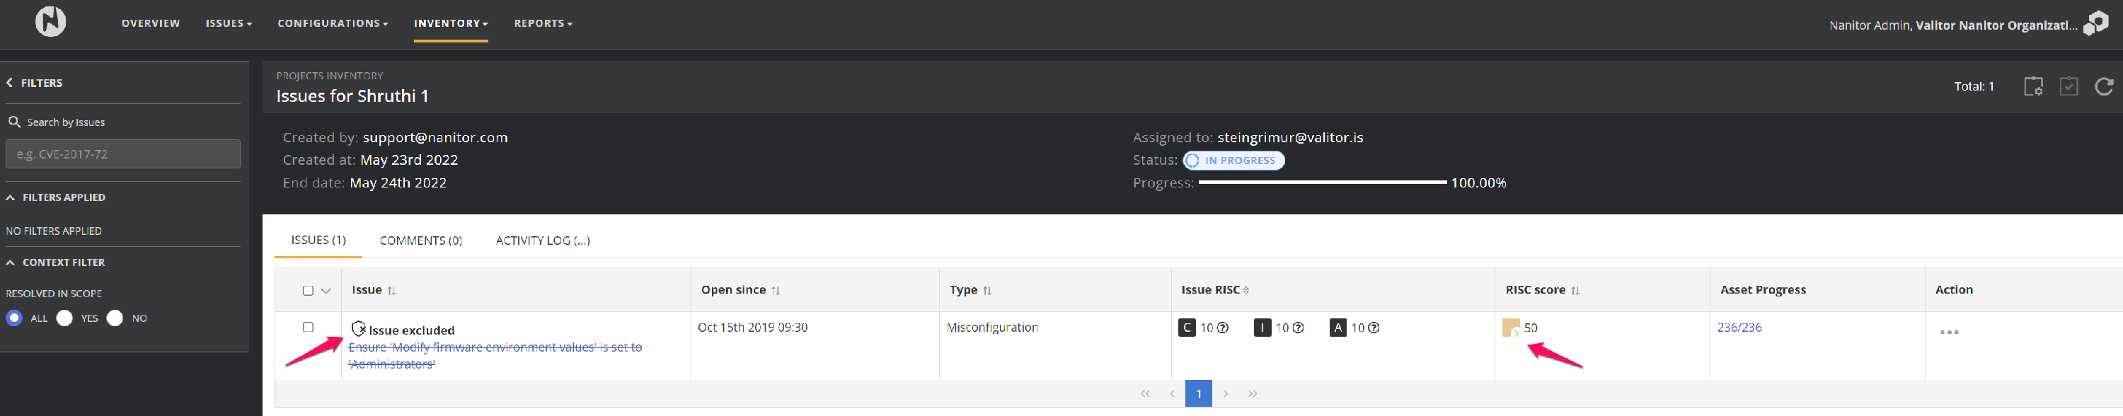Viewport: 2123px width, 416px height.
Task: Open the three-dot action menu for issue
Action: click(x=1949, y=332)
